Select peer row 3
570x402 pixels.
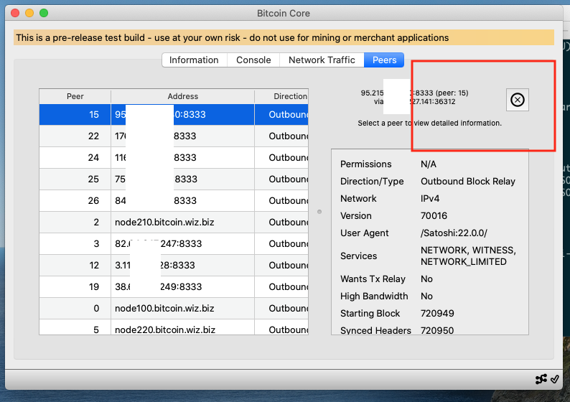pyautogui.click(x=174, y=243)
